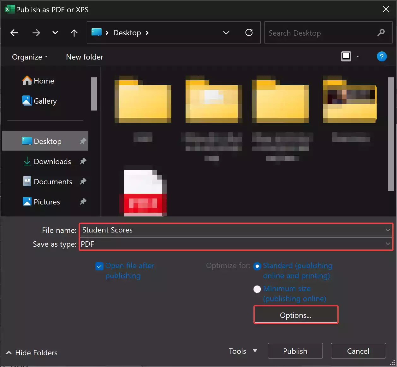Open the recent locations dropdown arrow
Image resolution: width=397 pixels, height=367 pixels.
tap(55, 33)
